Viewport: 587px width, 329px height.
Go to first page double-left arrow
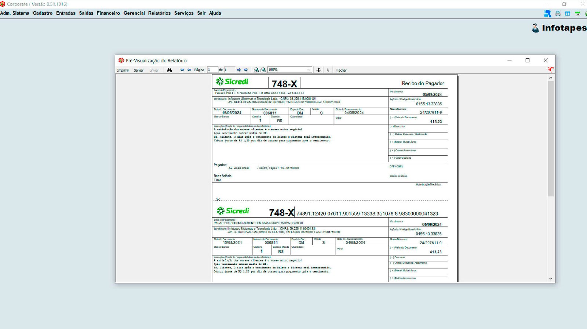pyautogui.click(x=182, y=70)
